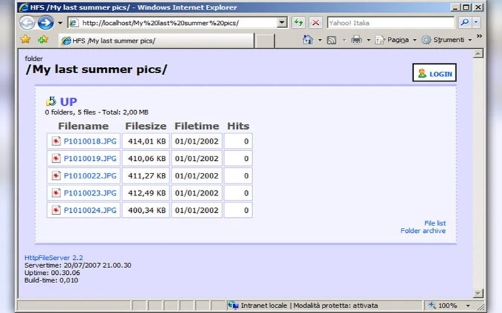Click the 414,01 KB filesize cell

tap(146, 141)
